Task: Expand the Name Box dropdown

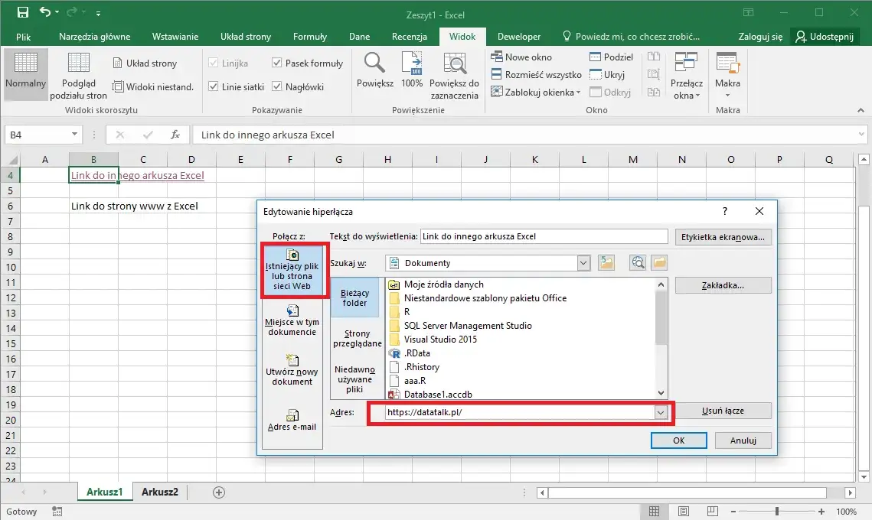Action: [74, 135]
